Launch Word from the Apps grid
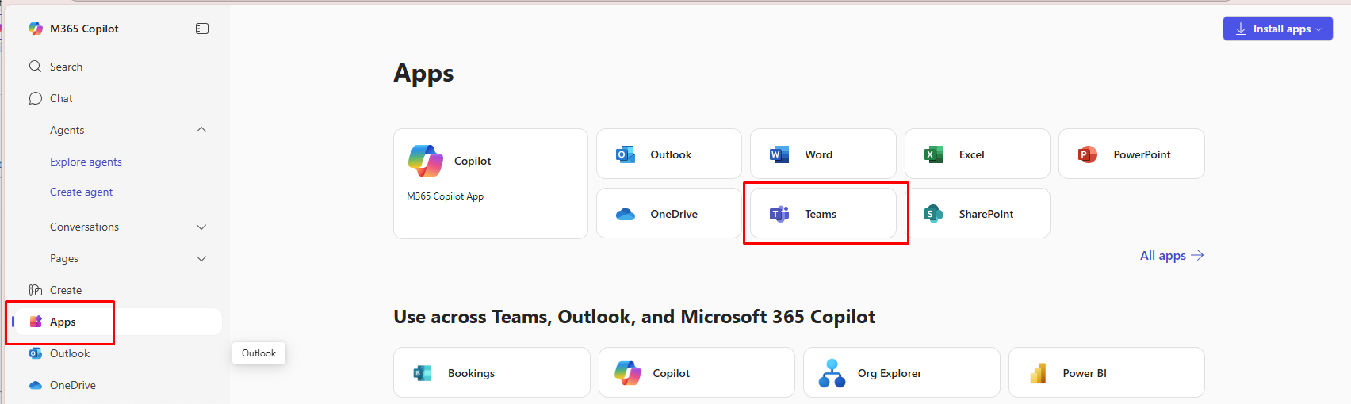Viewport: 1351px width, 404px height. pos(822,154)
